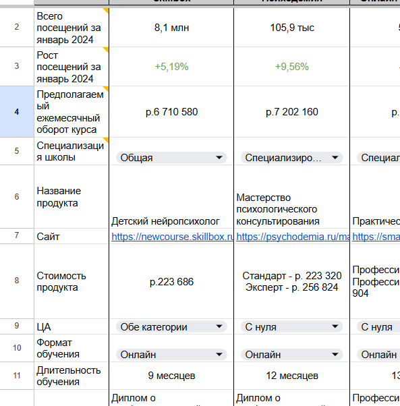Viewport: 400px width, 406px height.
Task: Expand the Специализиро... dropdown chip
Action: point(292,158)
